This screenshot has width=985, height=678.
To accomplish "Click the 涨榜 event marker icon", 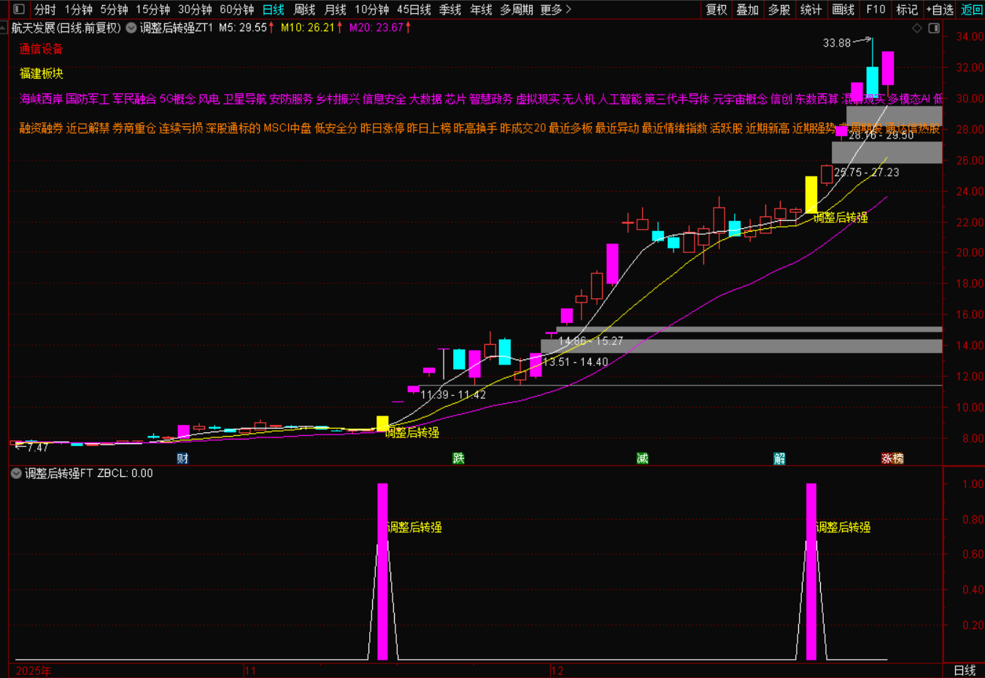I will tap(892, 459).
